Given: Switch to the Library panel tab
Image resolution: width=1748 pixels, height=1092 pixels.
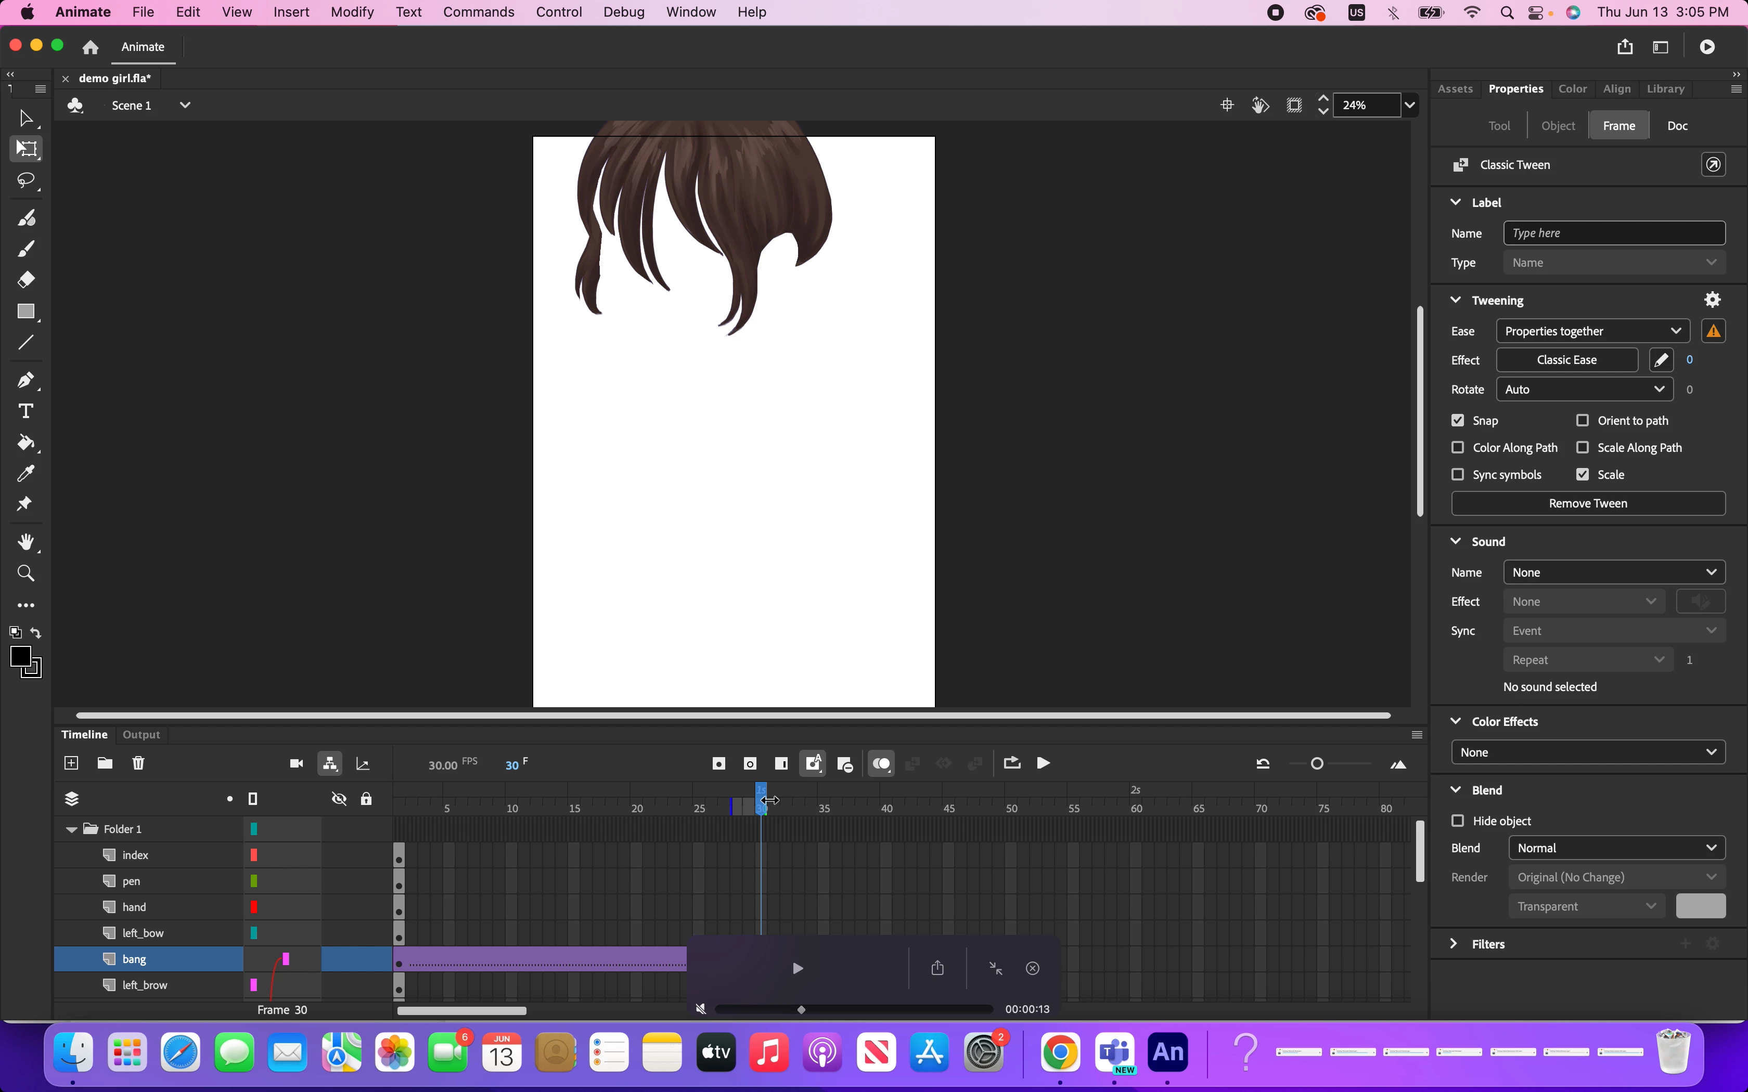Looking at the screenshot, I should (1665, 89).
